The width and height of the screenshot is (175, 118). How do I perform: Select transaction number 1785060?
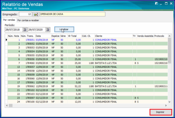click(x=30, y=79)
